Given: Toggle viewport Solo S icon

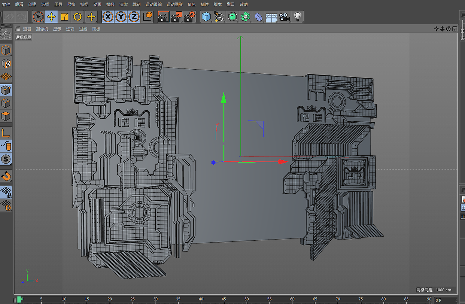Looking at the screenshot, I should (x=6, y=159).
